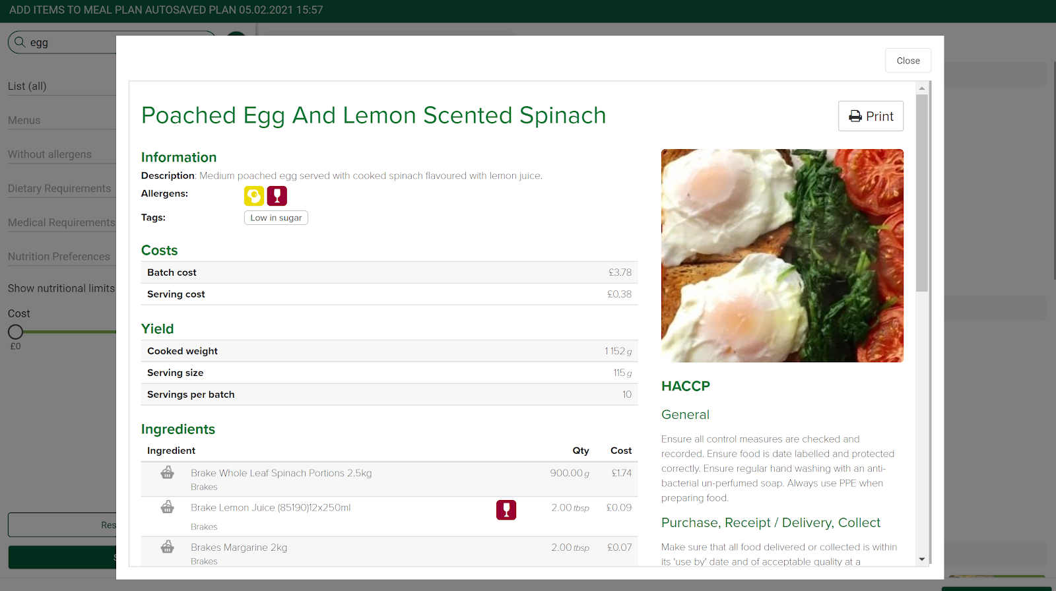The image size is (1056, 591).
Task: Click basket icon for Brake Whole Leaf Spinach
Action: [x=168, y=472]
